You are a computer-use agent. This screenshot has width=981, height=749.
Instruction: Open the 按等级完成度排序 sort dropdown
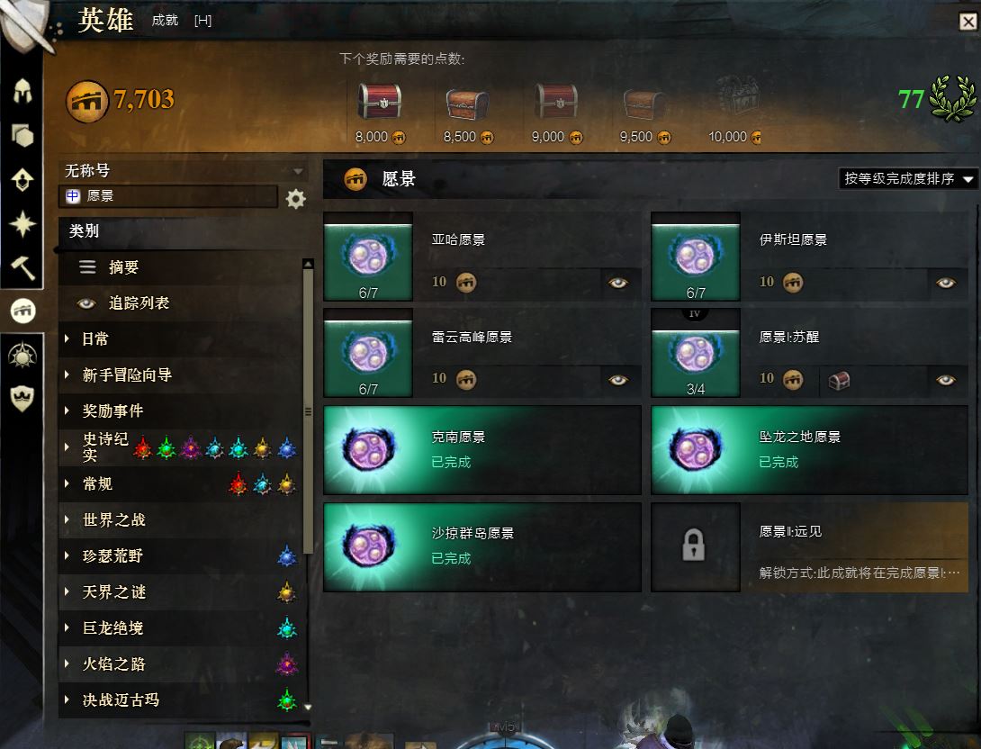pyautogui.click(x=906, y=179)
